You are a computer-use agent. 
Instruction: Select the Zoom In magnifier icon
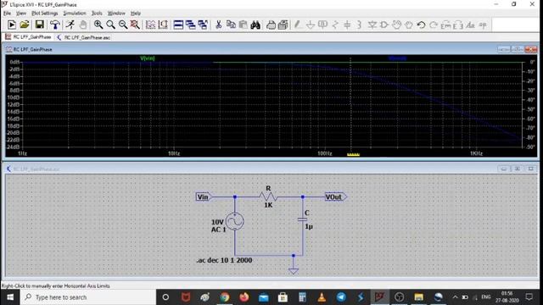click(98, 25)
